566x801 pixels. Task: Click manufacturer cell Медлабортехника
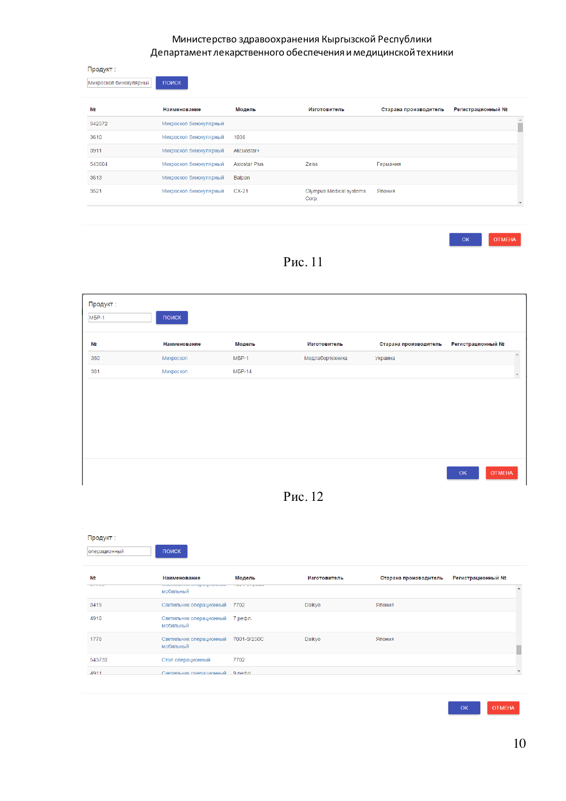click(326, 358)
